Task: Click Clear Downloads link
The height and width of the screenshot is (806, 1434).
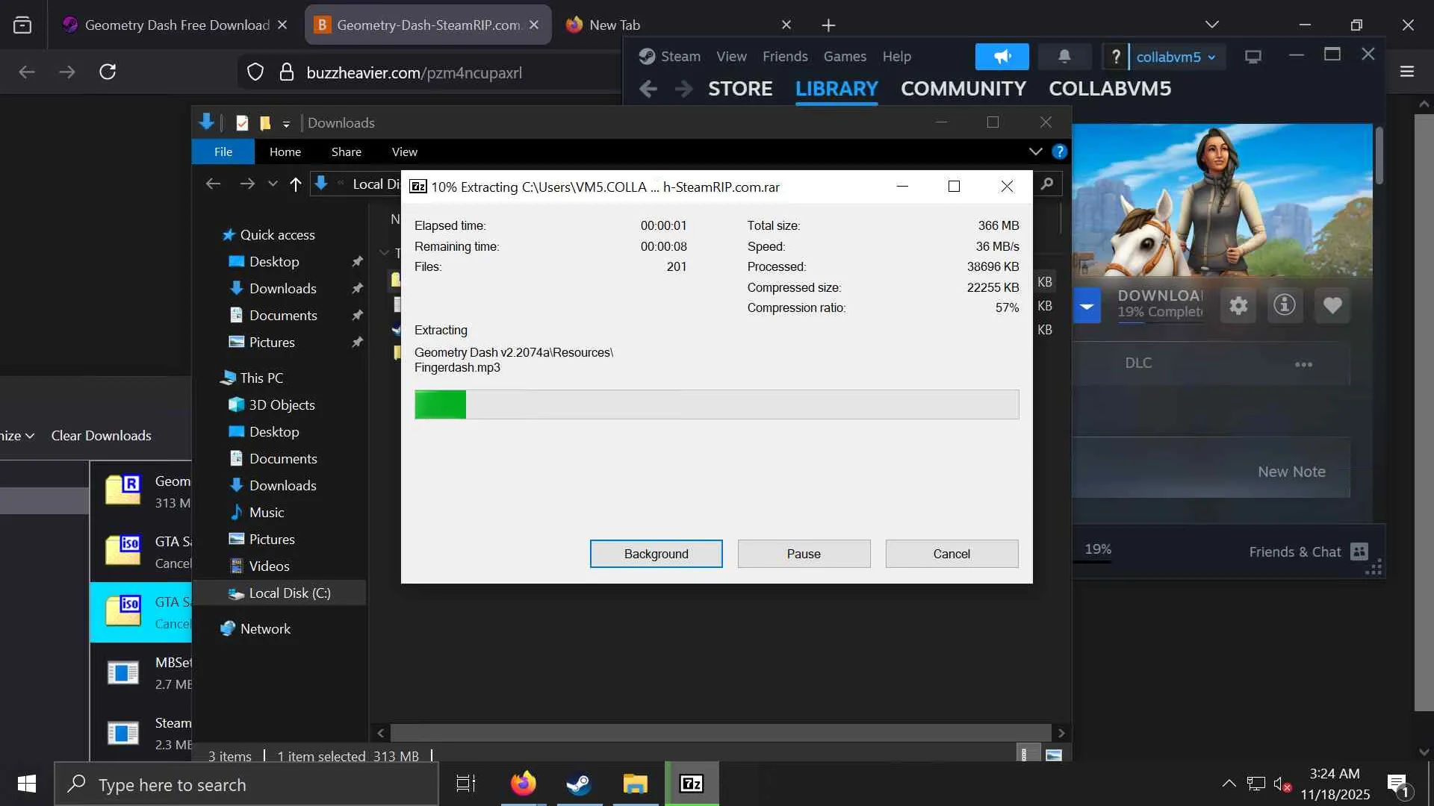Action: [101, 435]
